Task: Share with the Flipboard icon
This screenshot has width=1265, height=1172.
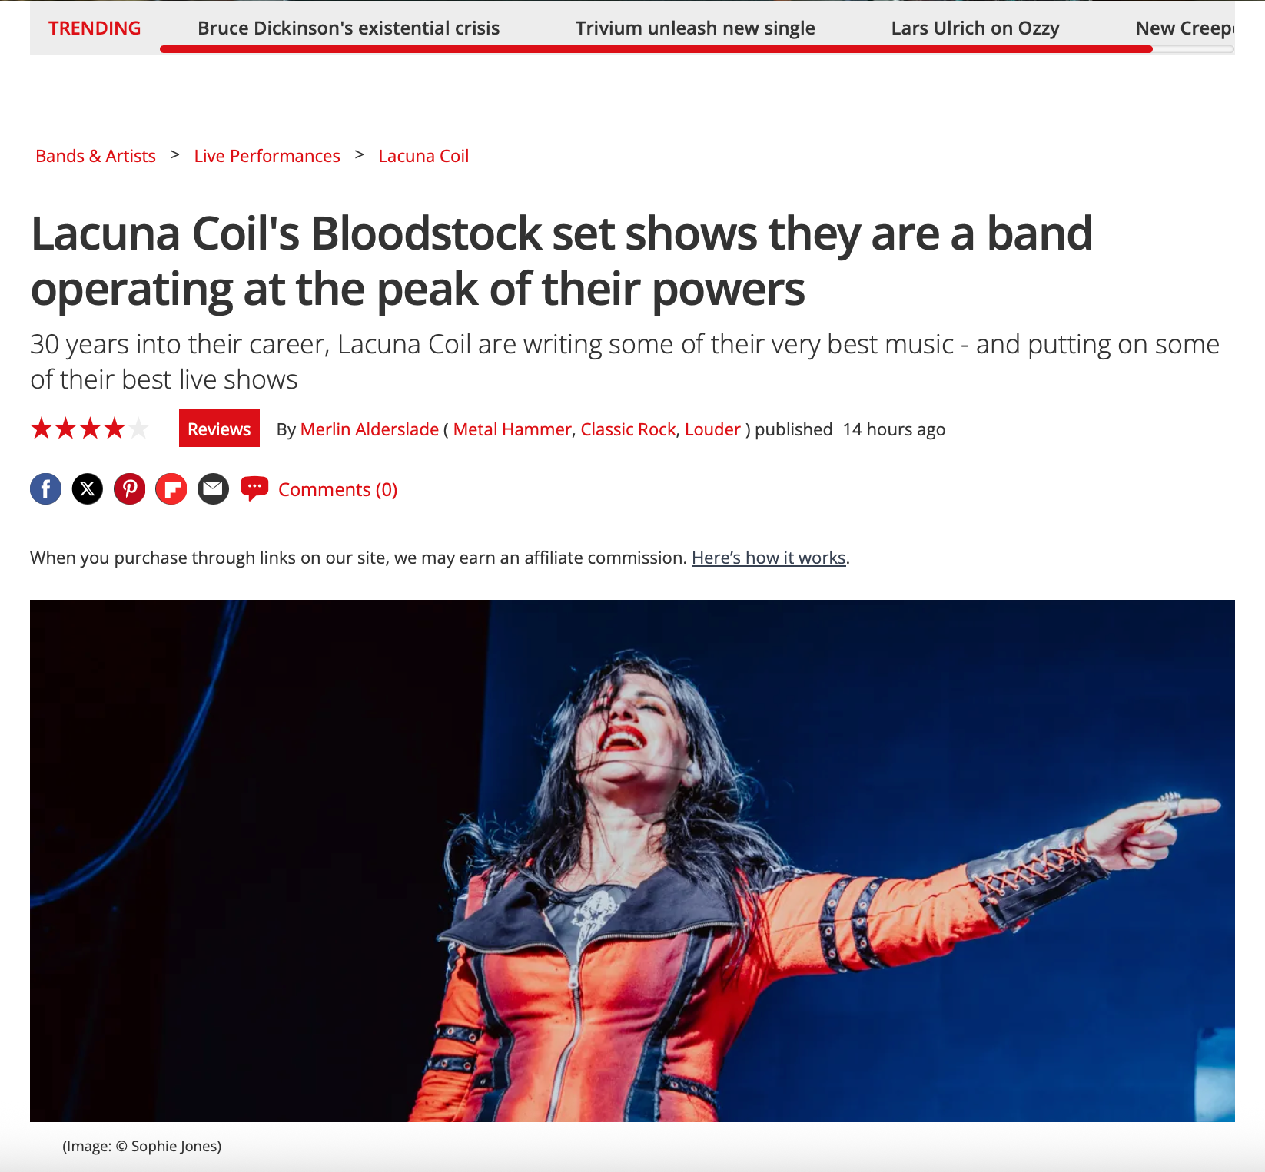Action: [171, 489]
